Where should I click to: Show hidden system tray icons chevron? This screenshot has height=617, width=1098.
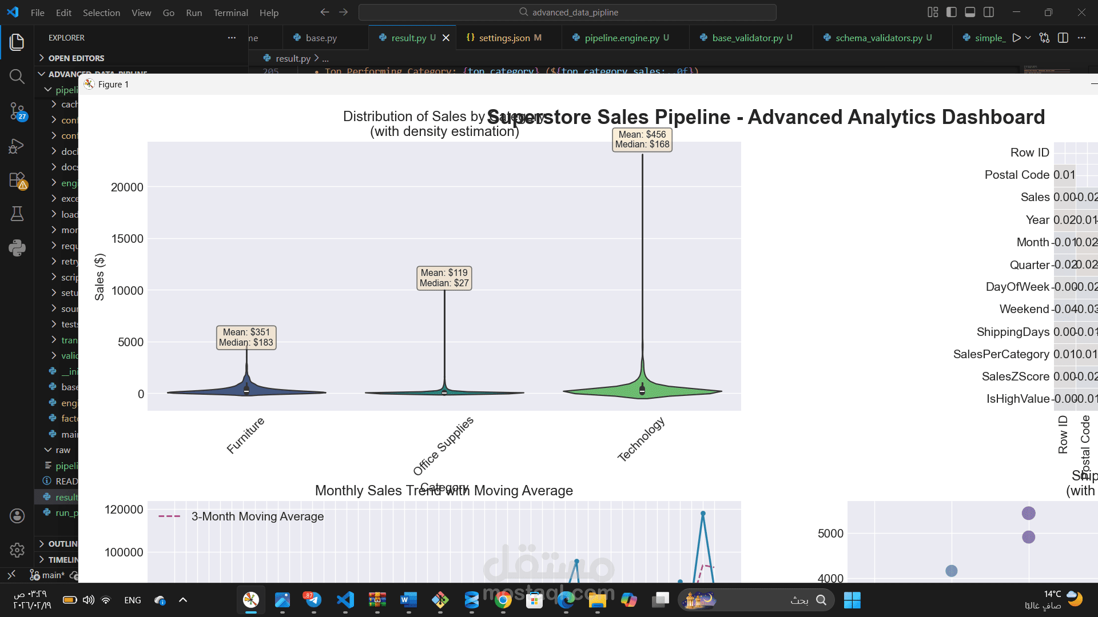[x=183, y=600]
